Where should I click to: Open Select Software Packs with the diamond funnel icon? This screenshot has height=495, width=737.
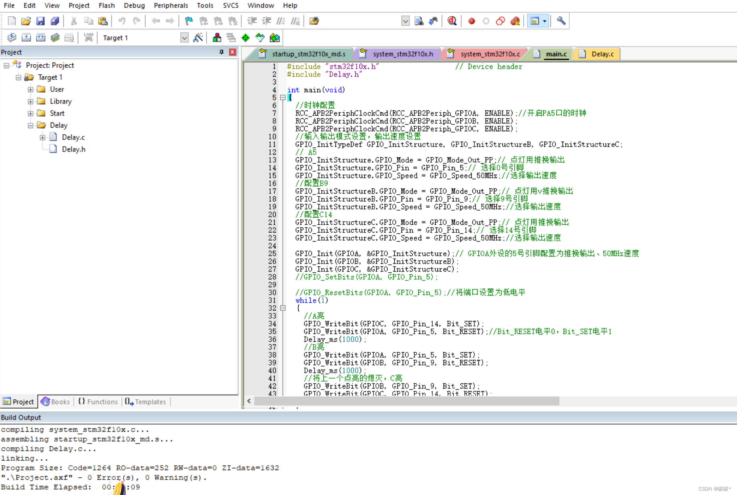coord(260,38)
